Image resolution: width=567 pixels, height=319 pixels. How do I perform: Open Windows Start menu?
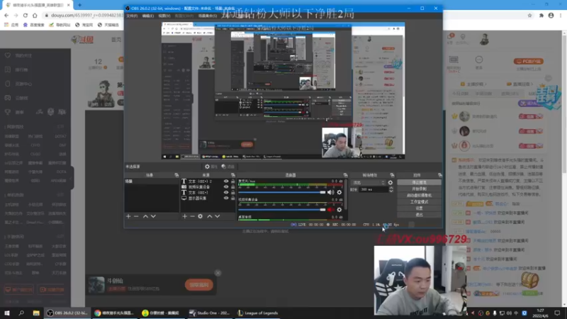[7, 313]
